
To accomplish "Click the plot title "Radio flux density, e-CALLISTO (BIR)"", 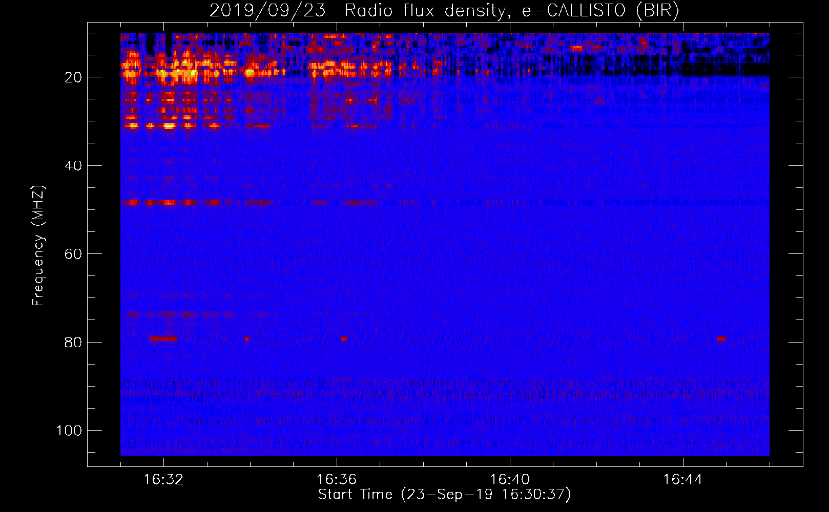I will [512, 10].
